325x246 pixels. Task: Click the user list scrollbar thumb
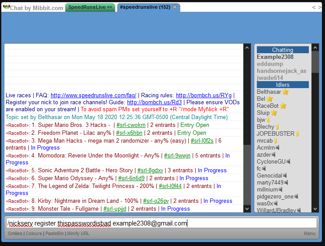click(315, 62)
